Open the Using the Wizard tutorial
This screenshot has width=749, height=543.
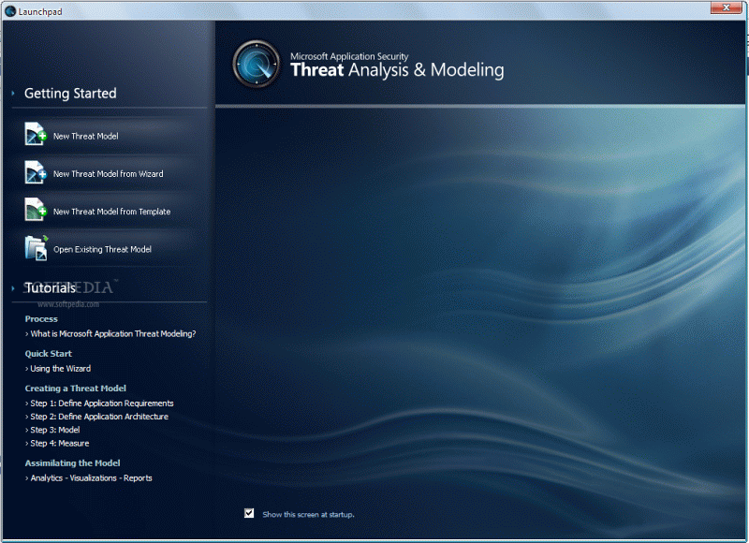pyautogui.click(x=60, y=369)
